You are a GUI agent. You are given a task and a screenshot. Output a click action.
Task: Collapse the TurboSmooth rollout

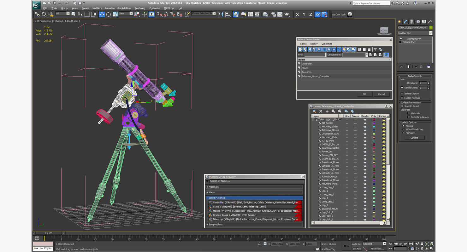[x=415, y=76]
